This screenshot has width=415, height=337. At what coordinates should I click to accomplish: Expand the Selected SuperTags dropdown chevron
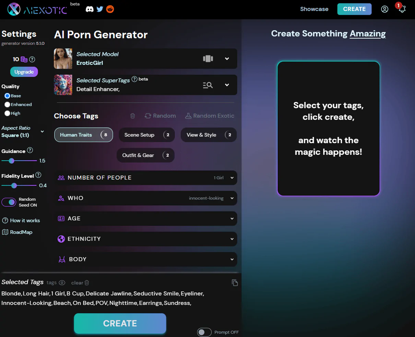click(227, 85)
